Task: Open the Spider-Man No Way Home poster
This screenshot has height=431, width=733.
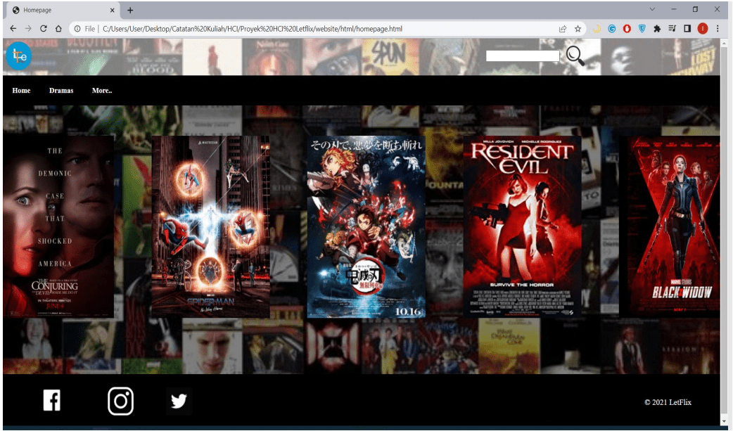Action: (210, 226)
